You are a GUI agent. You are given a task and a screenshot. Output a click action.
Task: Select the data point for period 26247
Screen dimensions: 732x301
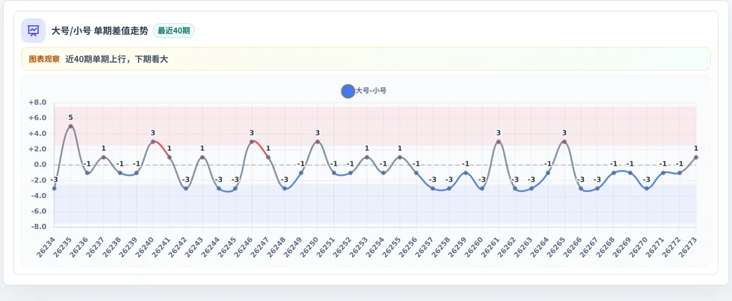[268, 157]
